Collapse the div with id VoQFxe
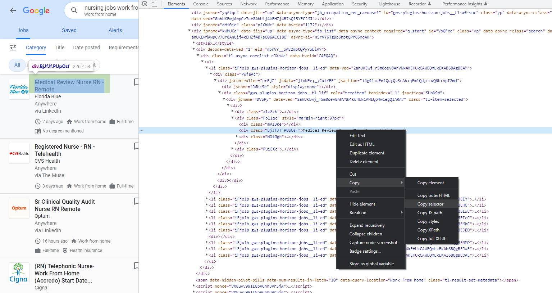552x293 pixels. tap(189, 31)
